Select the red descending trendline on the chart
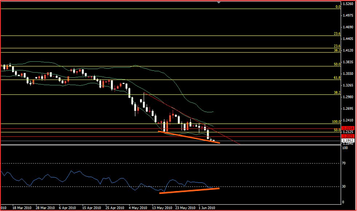 coord(191,118)
